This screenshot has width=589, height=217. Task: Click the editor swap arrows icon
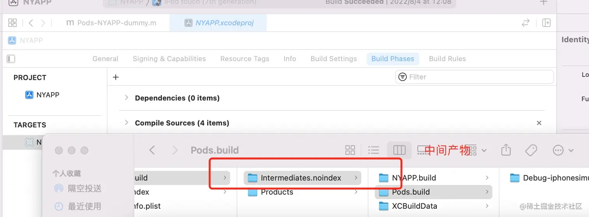526,23
